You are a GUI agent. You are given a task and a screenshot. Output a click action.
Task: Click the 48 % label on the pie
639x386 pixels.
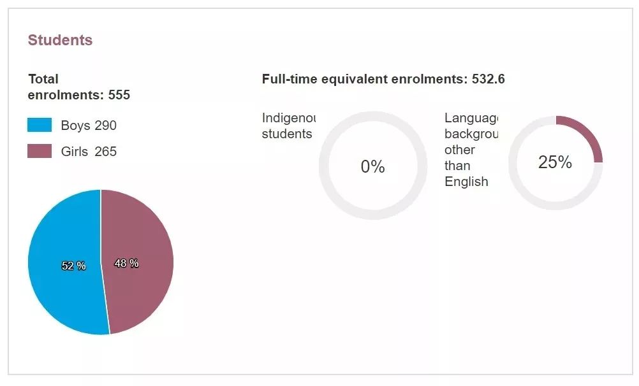tap(126, 264)
